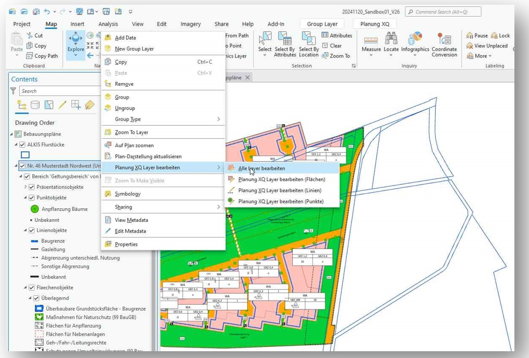
Task: Open the Group Type submenu
Action: coord(163,119)
